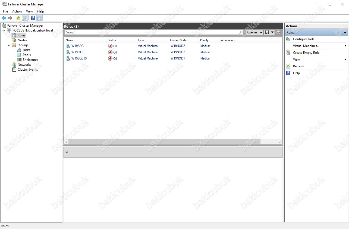The width and height of the screenshot is (349, 229).
Task: Click the W19FILE virtual machine icon
Action: pos(68,52)
